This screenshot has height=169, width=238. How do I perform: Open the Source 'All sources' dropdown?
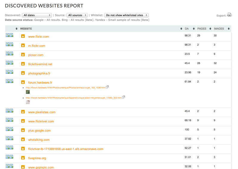[77, 15]
